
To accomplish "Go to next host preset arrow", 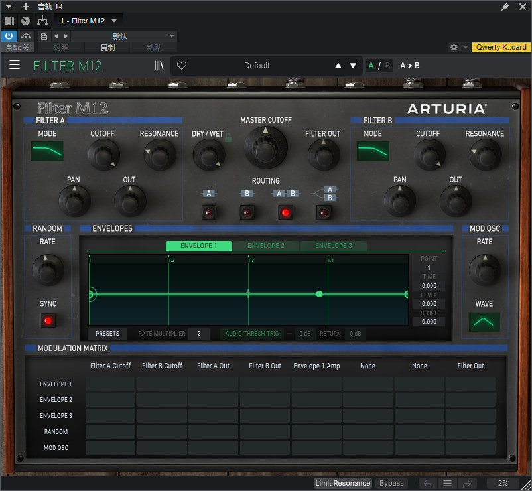I will (x=66, y=36).
